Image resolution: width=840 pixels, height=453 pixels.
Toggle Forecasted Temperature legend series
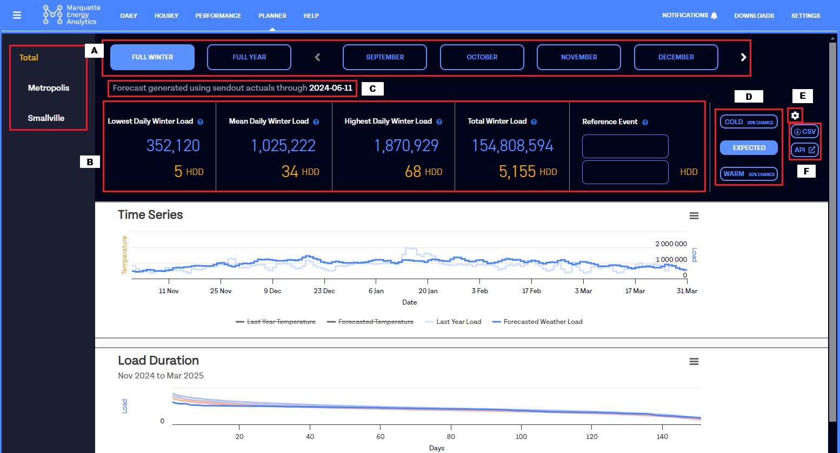pos(370,322)
